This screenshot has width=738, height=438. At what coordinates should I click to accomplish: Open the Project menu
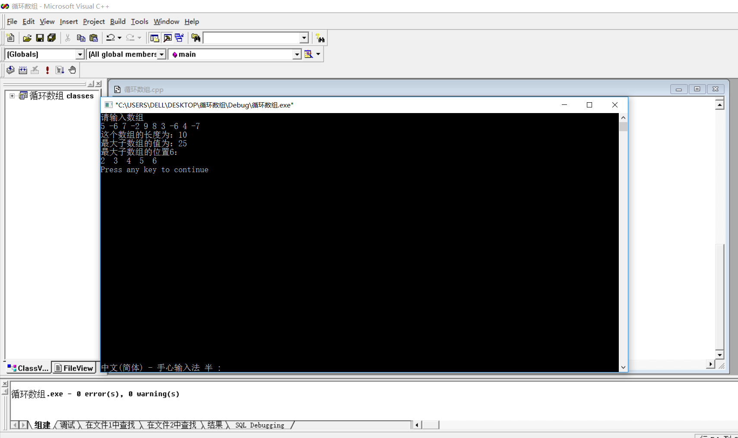(94, 22)
